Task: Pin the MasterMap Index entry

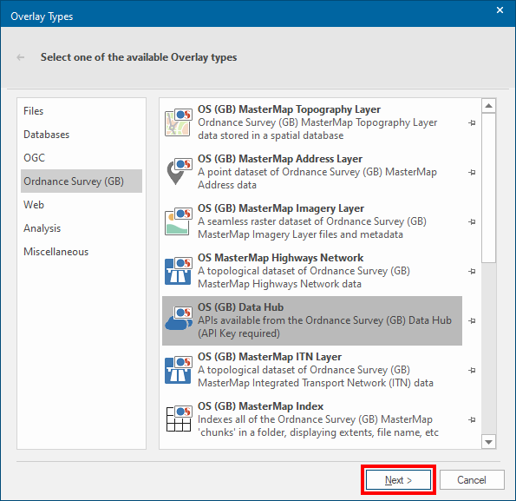Action: [472, 419]
